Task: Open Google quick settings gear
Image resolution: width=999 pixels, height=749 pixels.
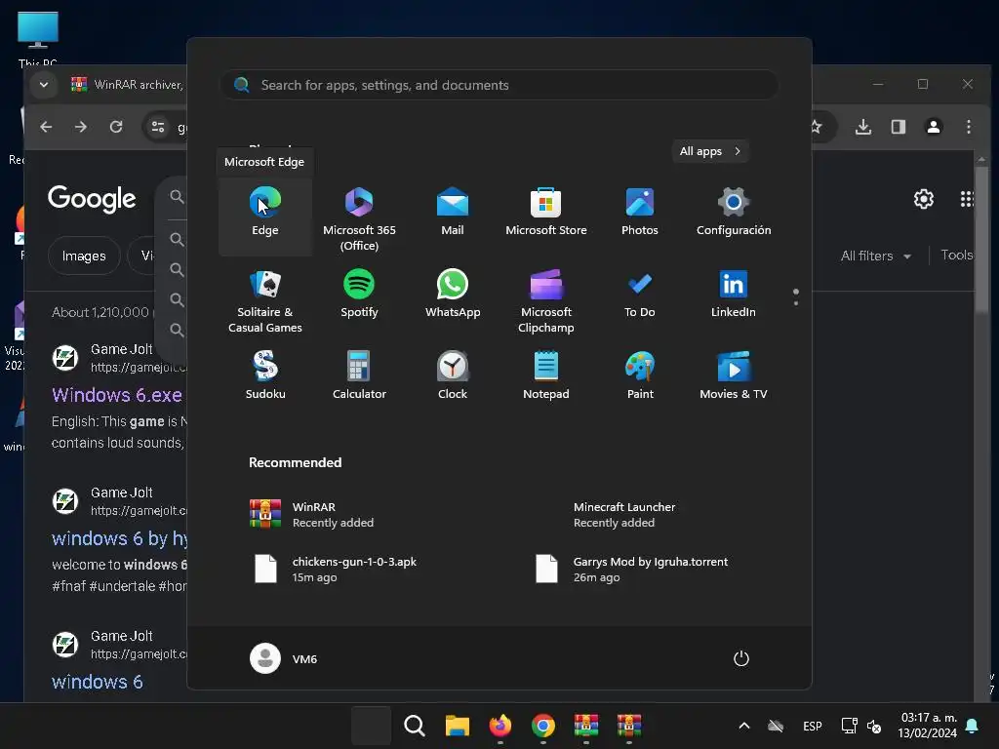Action: coord(924,199)
